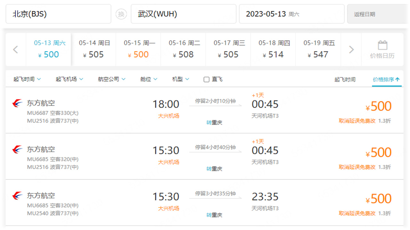The width and height of the screenshot is (410, 230).
Task: Enable the 直飞 direct flight checkbox
Action: coord(206,79)
